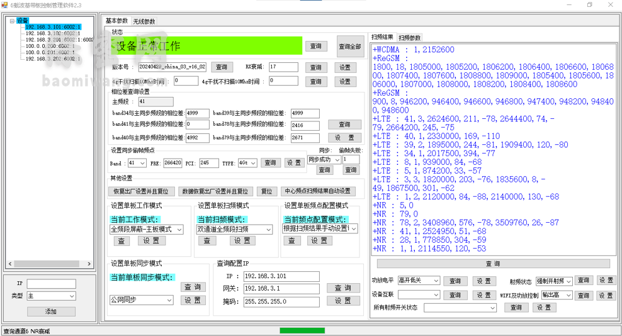Screen dimensions: 622x336
Task: Select device 100.0.0.200:6002:1 in tree
Action: tap(50, 46)
